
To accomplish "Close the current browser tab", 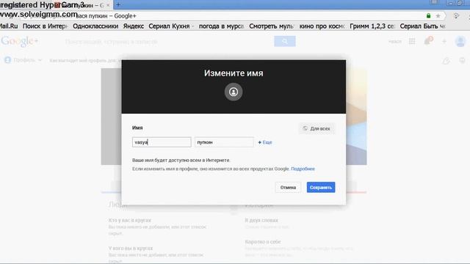I will tap(108, 5).
